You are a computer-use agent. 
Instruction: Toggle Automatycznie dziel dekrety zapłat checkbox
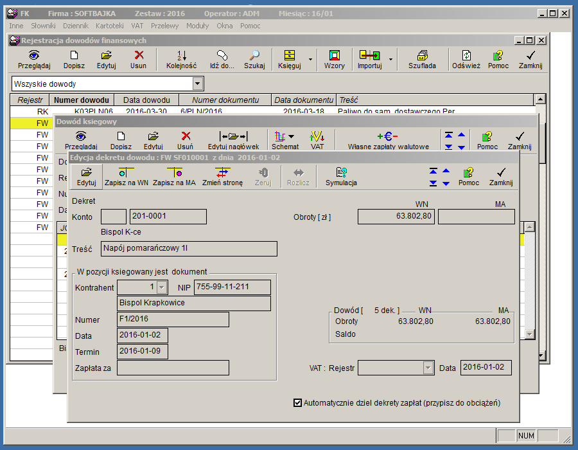click(x=297, y=403)
